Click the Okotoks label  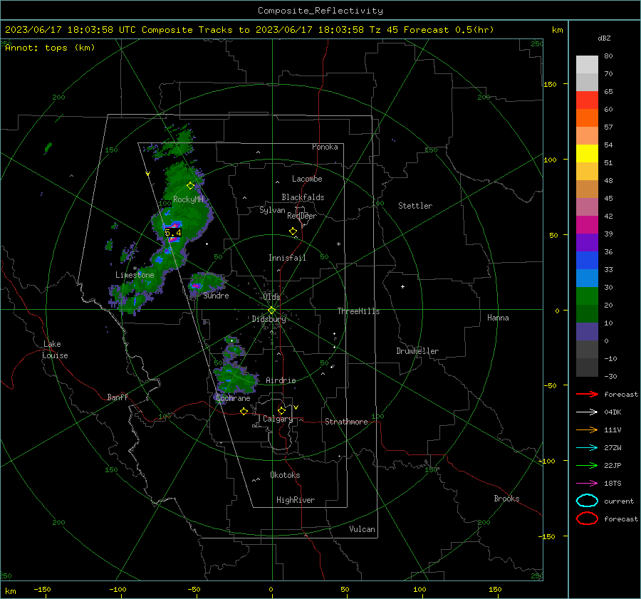click(285, 475)
